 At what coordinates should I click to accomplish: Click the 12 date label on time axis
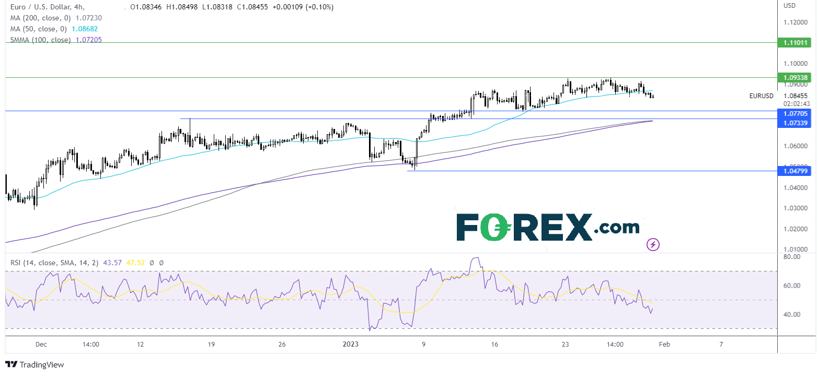(x=140, y=345)
